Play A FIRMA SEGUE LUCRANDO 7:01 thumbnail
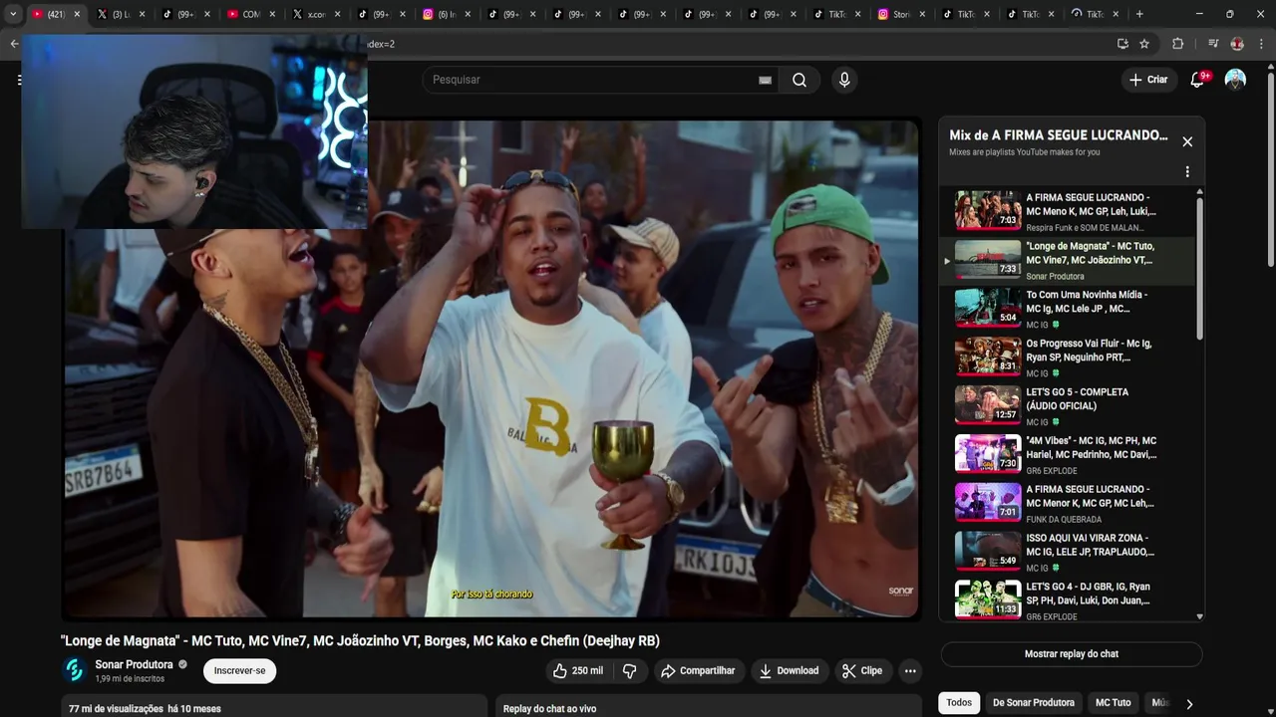This screenshot has height=717, width=1276. coord(988,503)
